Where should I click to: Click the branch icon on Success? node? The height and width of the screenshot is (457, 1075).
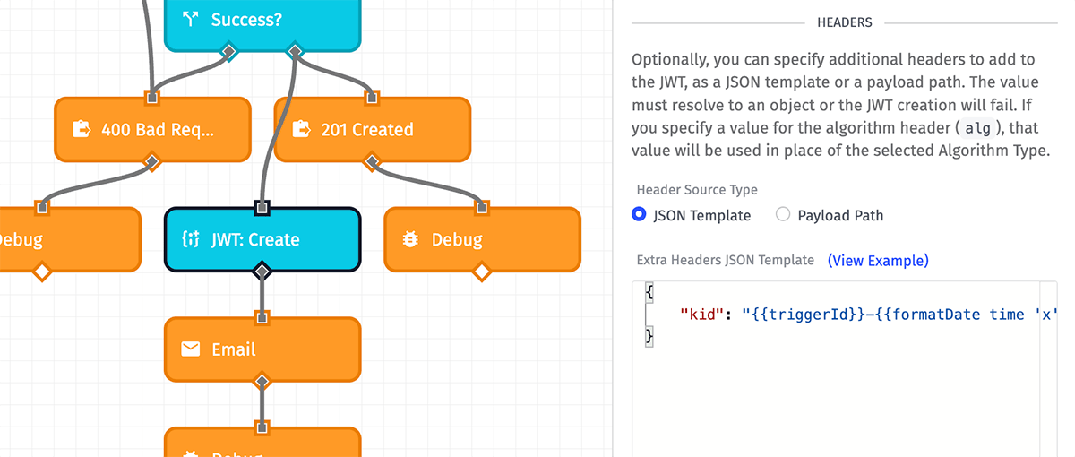pos(190,19)
